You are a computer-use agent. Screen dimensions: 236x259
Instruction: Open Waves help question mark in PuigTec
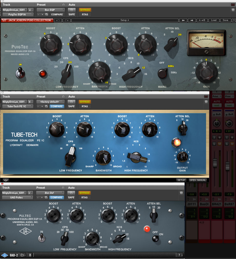233,20
